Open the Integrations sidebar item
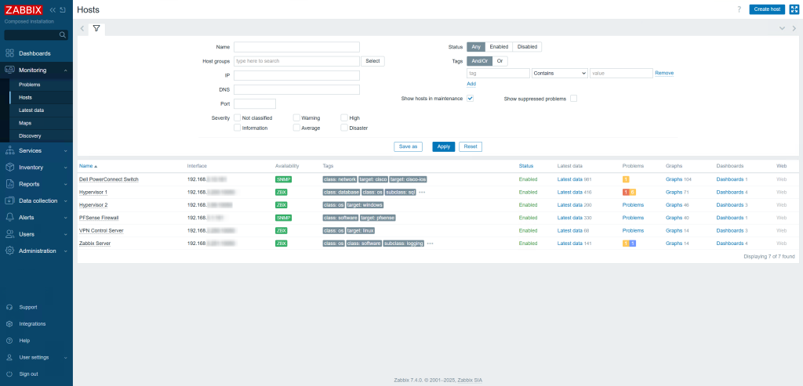This screenshot has height=386, width=803. click(x=32, y=323)
